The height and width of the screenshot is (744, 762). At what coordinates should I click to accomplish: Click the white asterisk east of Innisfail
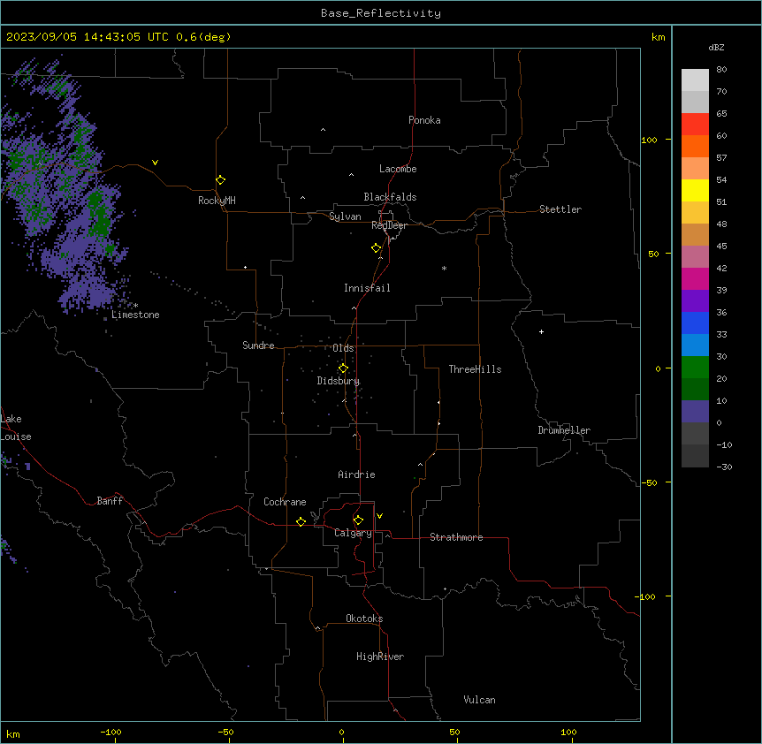(444, 268)
